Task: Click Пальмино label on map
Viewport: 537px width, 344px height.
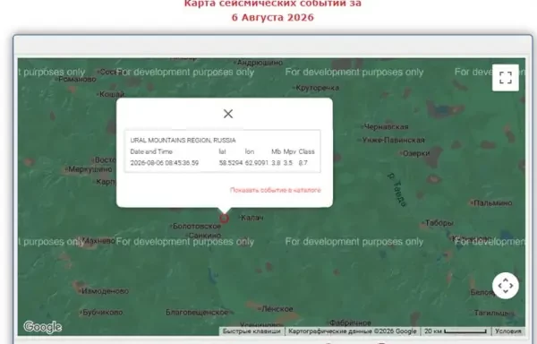Action: click(493, 202)
